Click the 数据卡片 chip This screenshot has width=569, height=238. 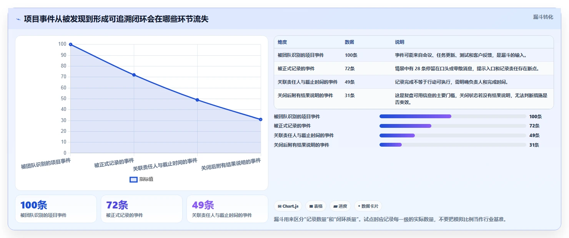pyautogui.click(x=368, y=206)
